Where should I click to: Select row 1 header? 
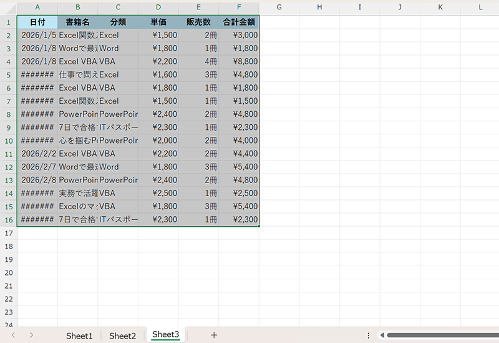[x=8, y=22]
